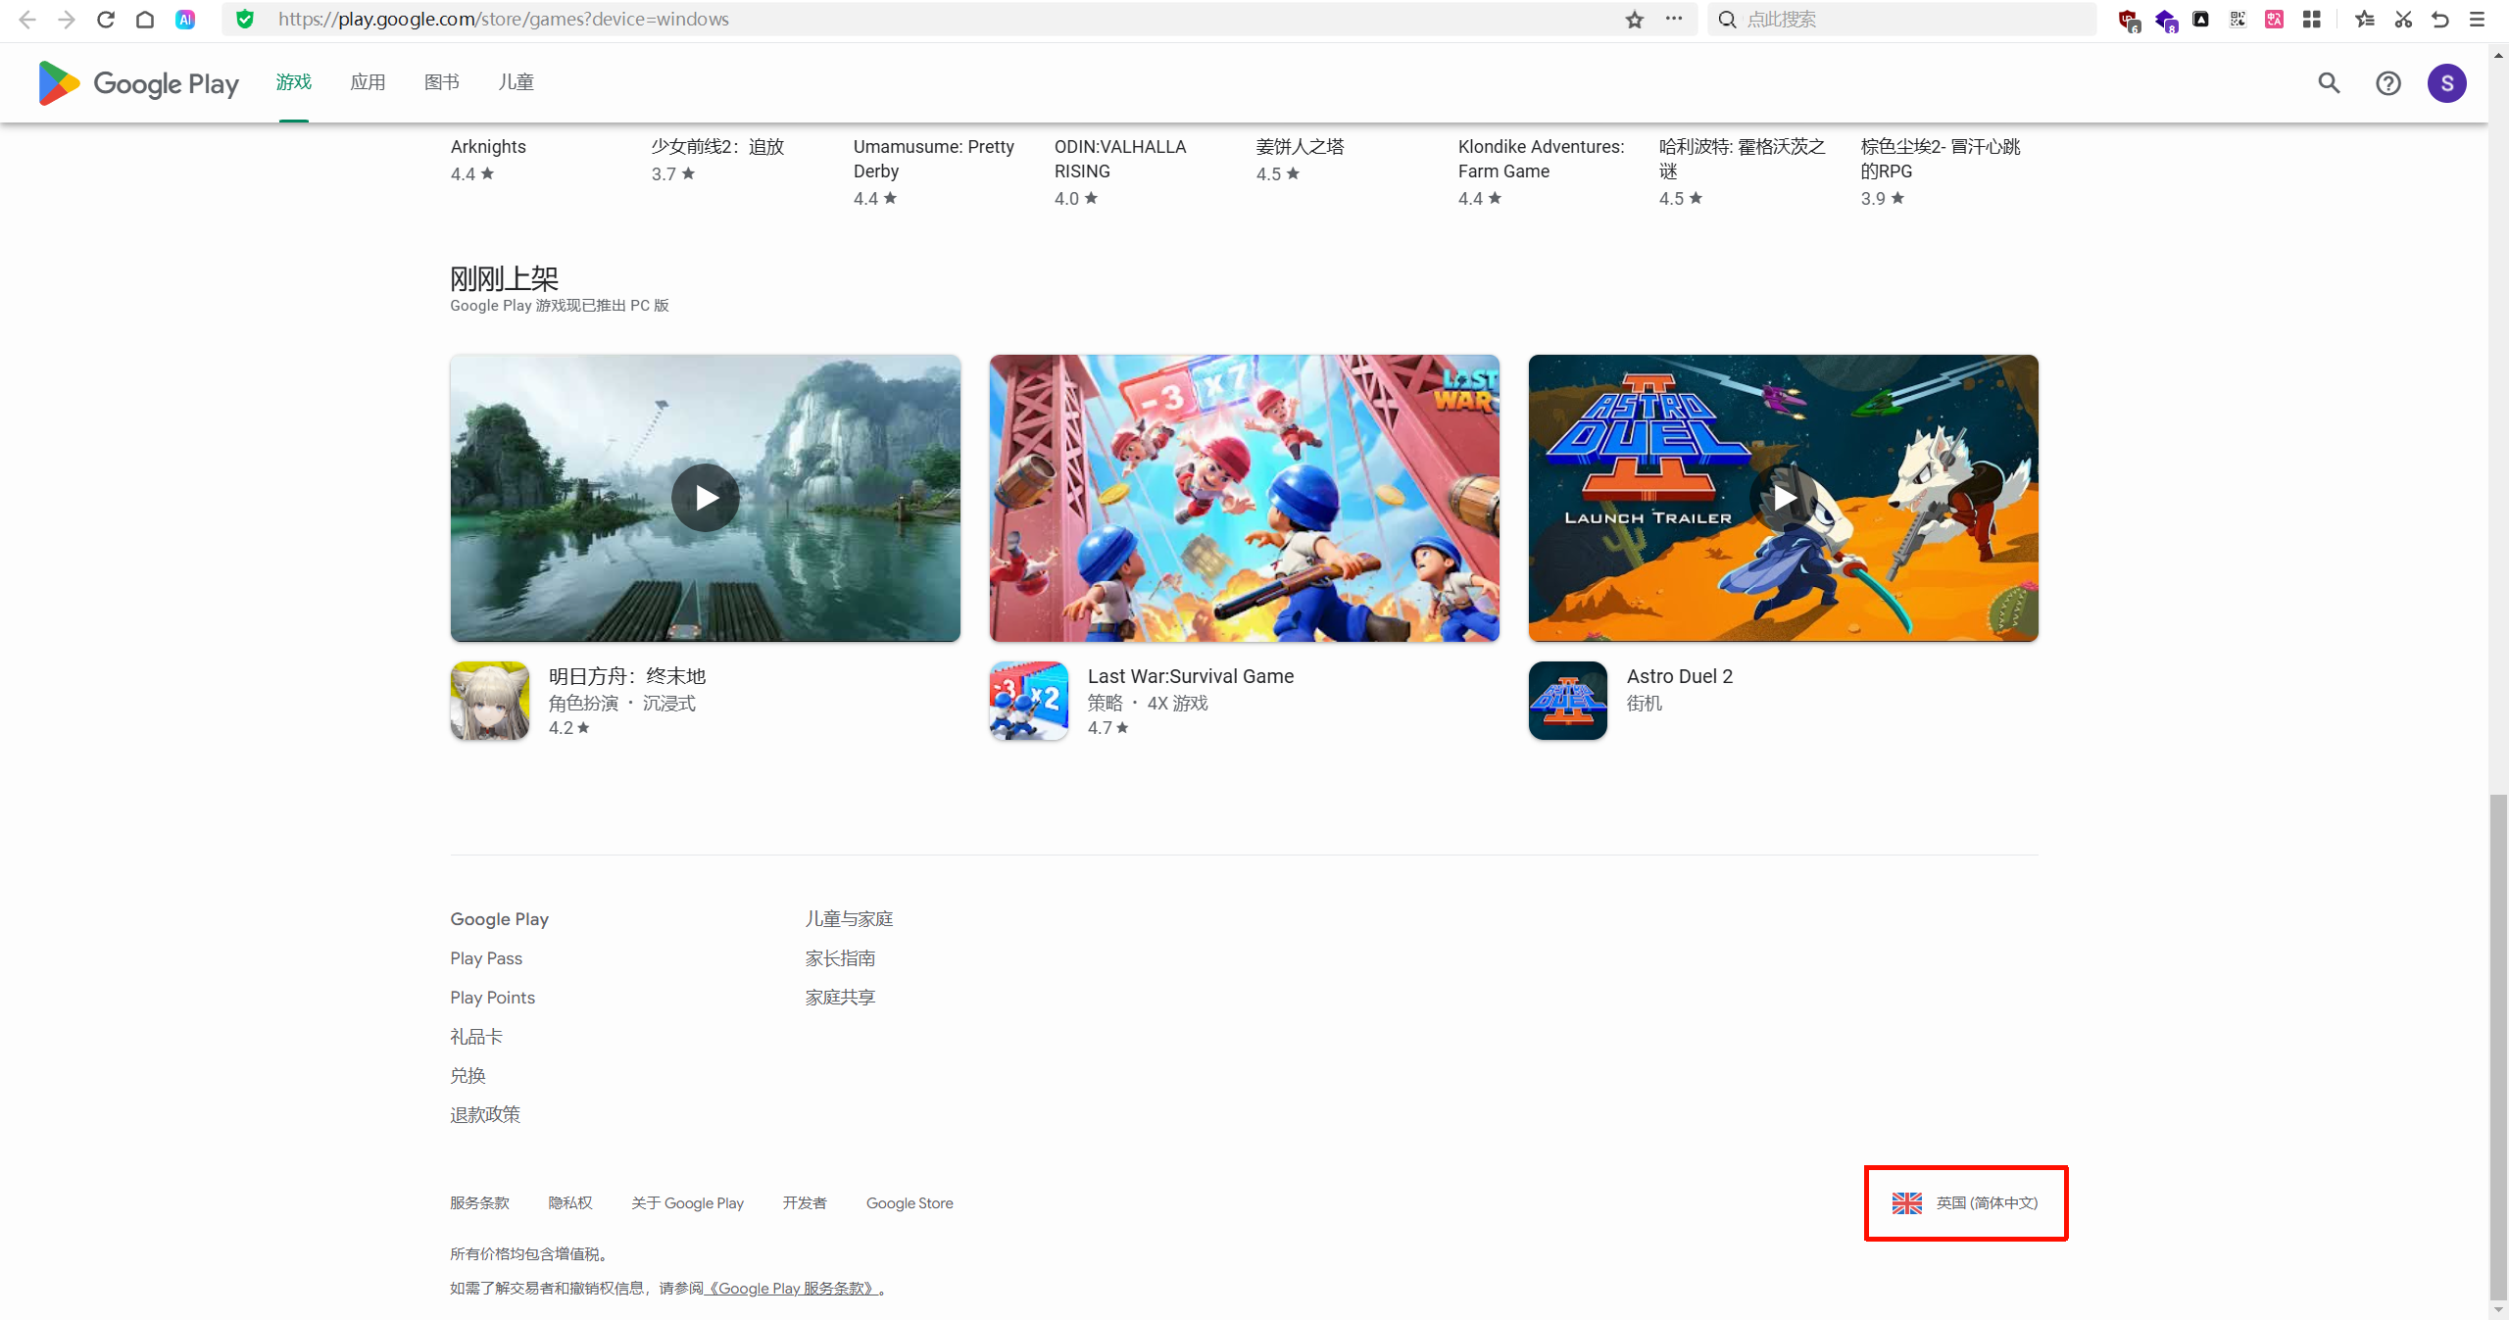The width and height of the screenshot is (2509, 1320).
Task: Play the Astro Duel 2 launch trailer
Action: coord(1783,498)
